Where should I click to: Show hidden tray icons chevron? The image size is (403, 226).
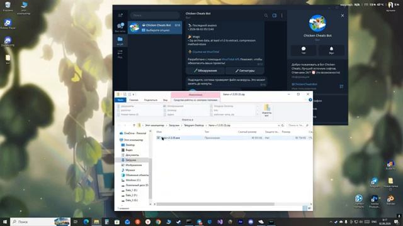(331, 222)
